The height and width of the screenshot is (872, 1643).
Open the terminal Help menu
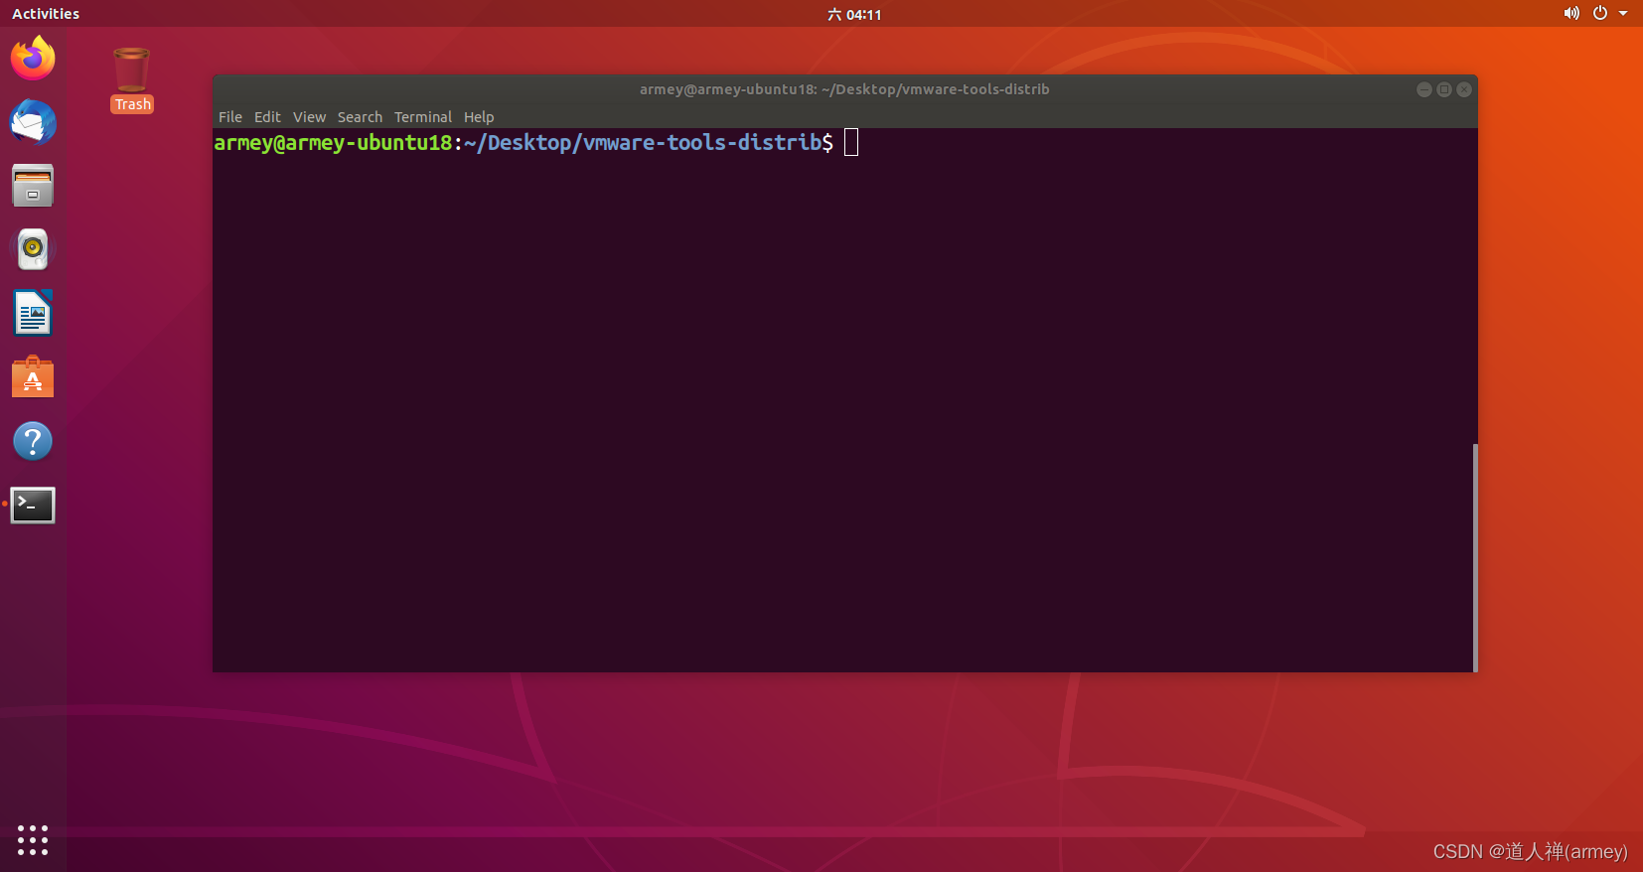coord(479,117)
